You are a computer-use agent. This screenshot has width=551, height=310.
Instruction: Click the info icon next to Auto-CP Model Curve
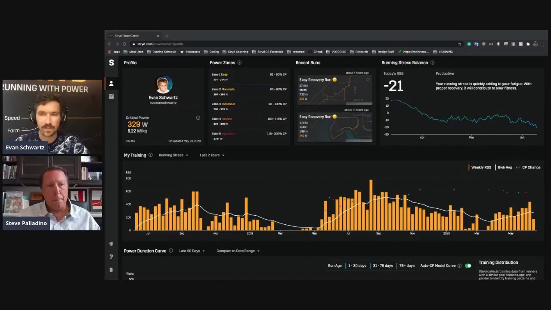[x=459, y=266]
